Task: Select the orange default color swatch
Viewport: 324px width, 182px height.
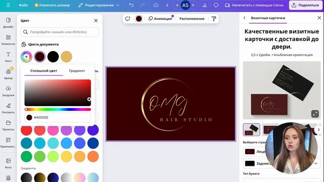Action: 93,156
